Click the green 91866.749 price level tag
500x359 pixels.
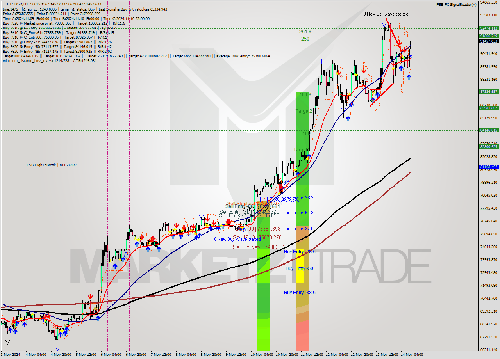(x=489, y=36)
